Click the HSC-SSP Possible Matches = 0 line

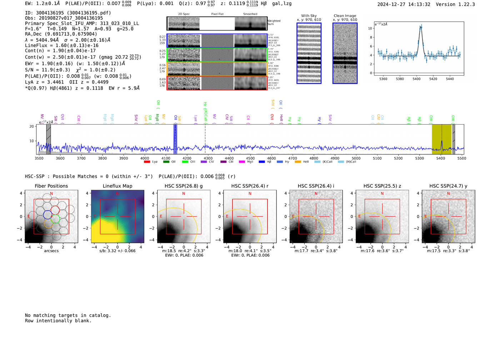point(89,176)
